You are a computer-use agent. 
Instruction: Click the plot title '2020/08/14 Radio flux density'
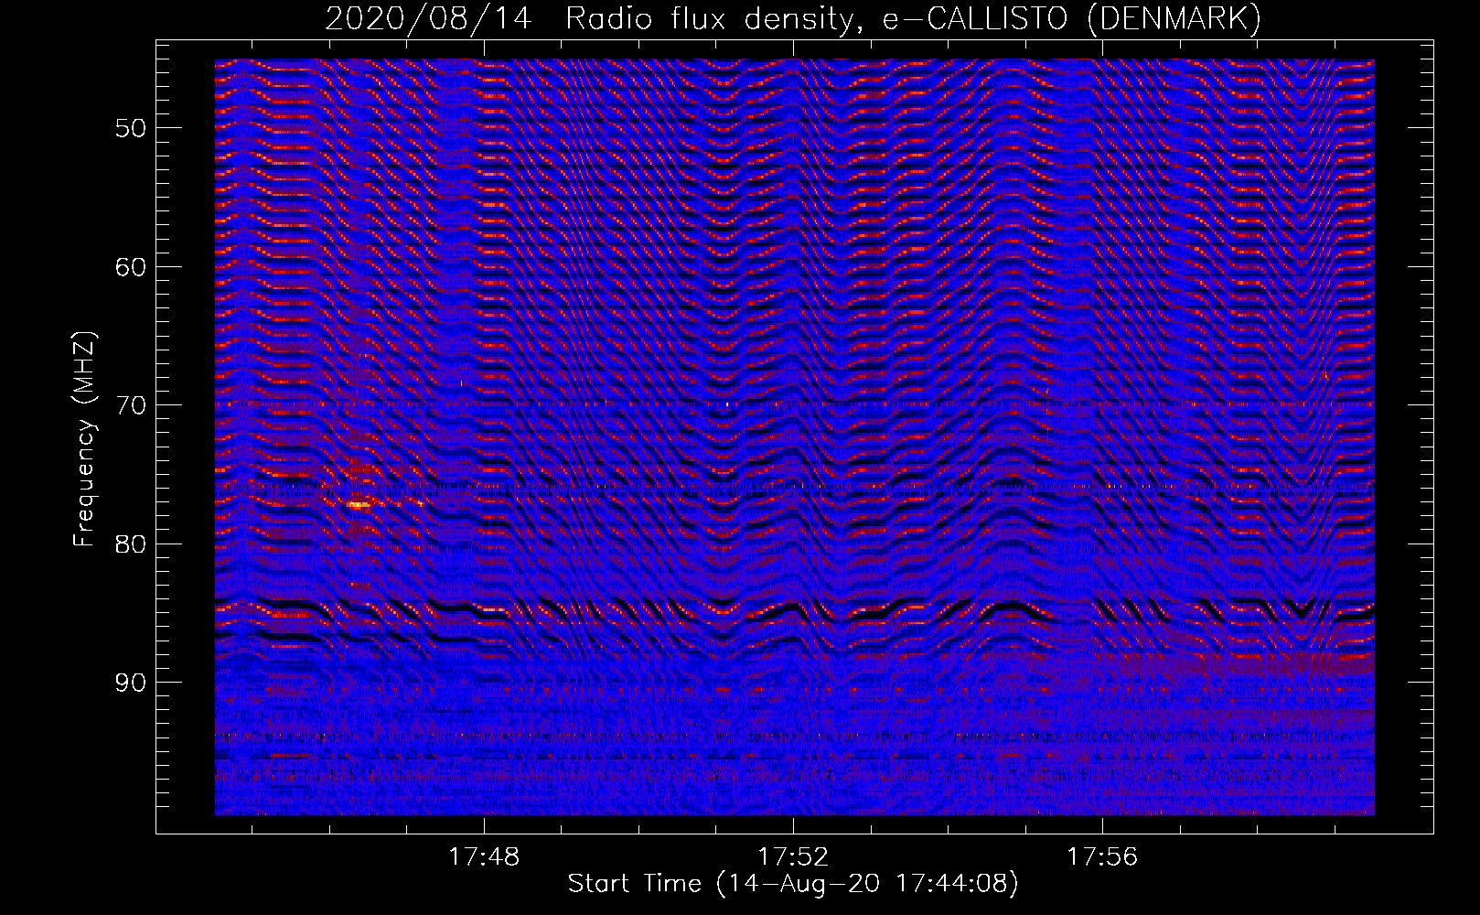pos(594,18)
